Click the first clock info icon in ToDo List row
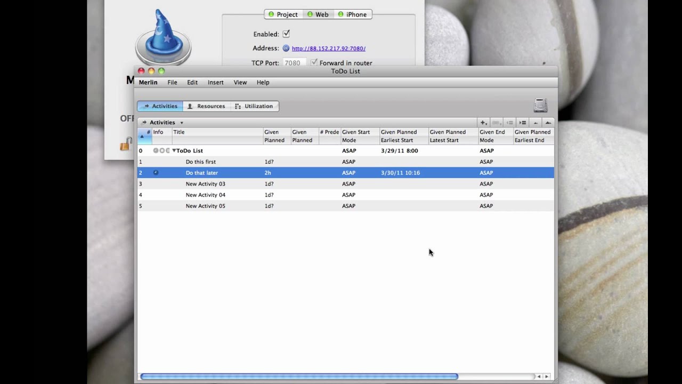Screen dimensions: 682x384 [x=156, y=150]
